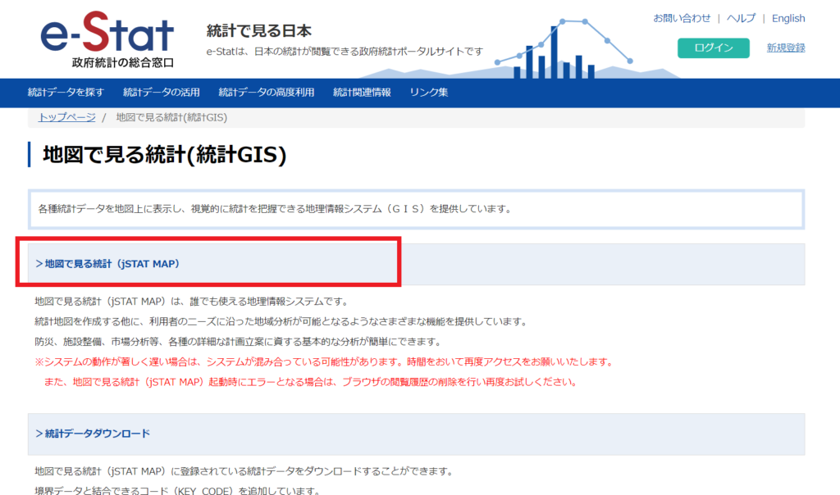Open the 統計データを探す menu
The height and width of the screenshot is (495, 840).
(66, 92)
